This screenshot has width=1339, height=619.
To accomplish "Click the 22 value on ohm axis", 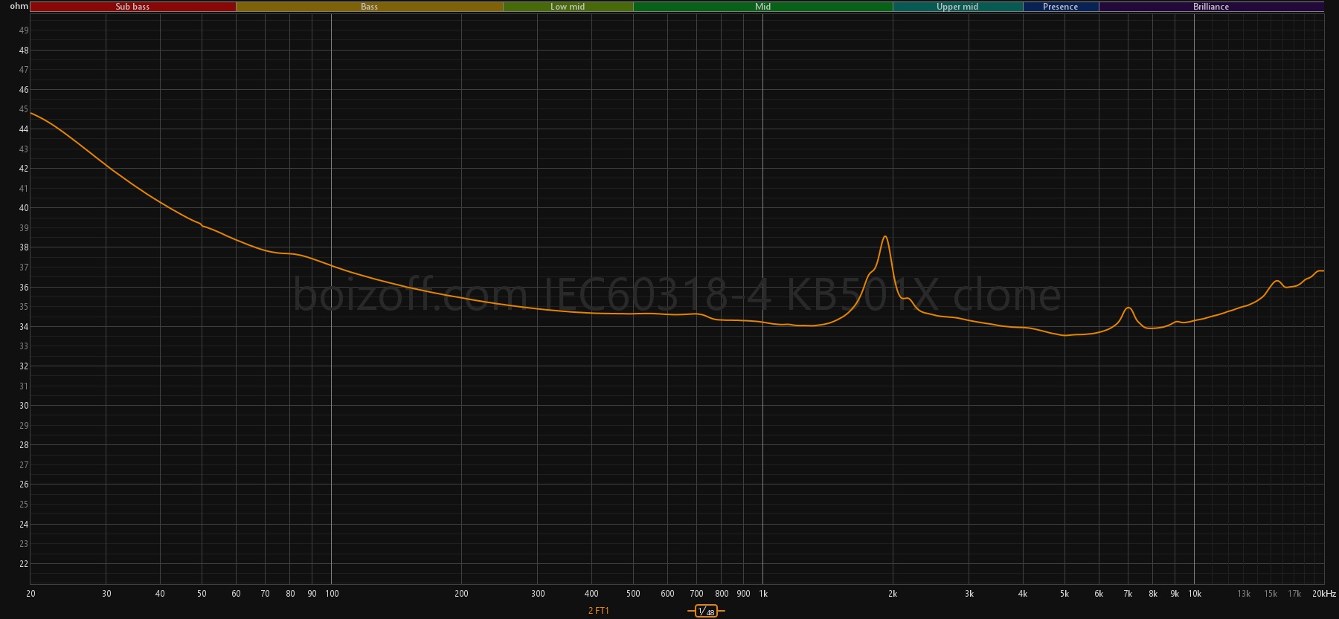I will click(24, 564).
